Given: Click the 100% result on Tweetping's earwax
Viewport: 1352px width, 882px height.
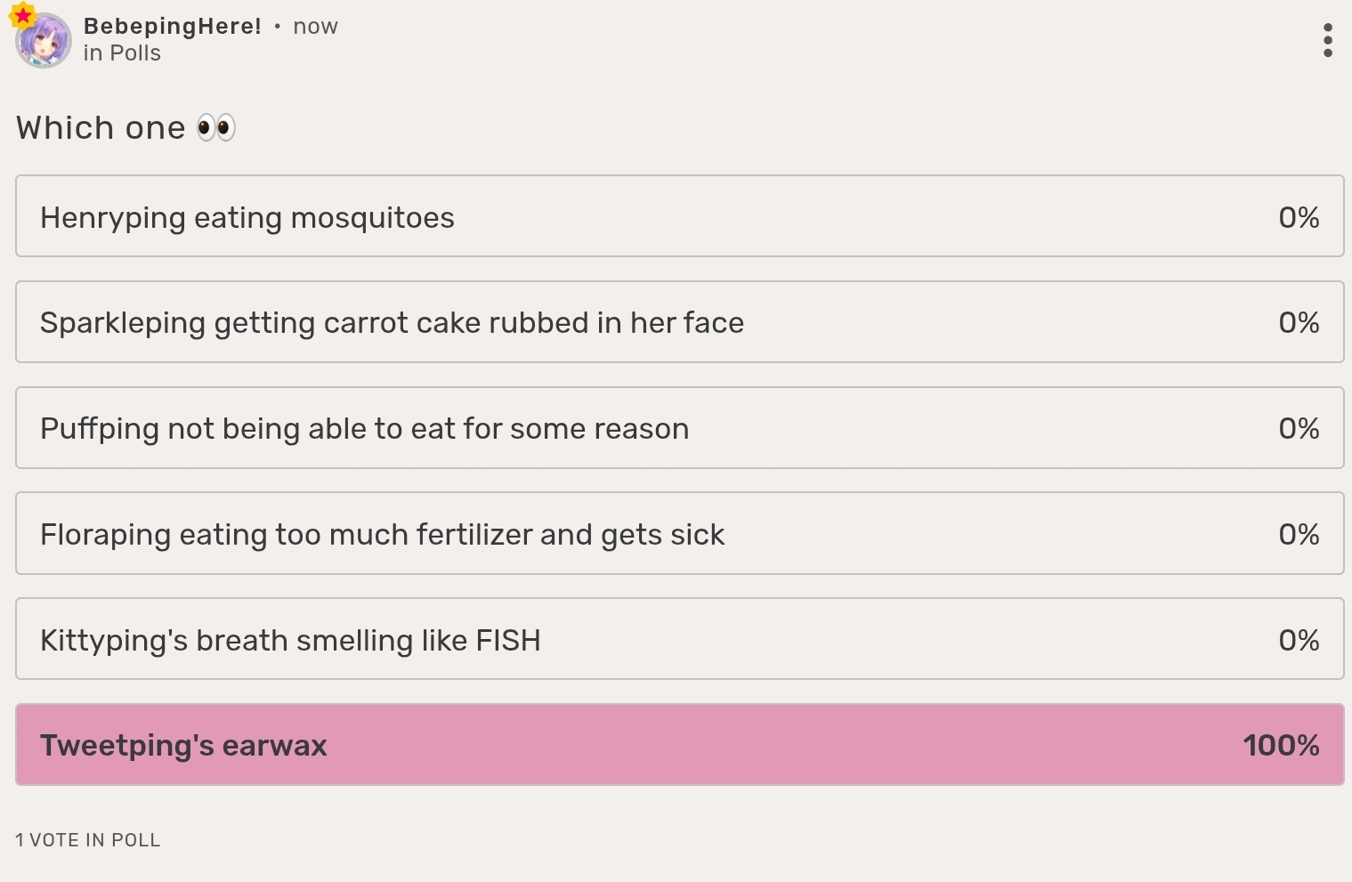Looking at the screenshot, I should 1281,746.
